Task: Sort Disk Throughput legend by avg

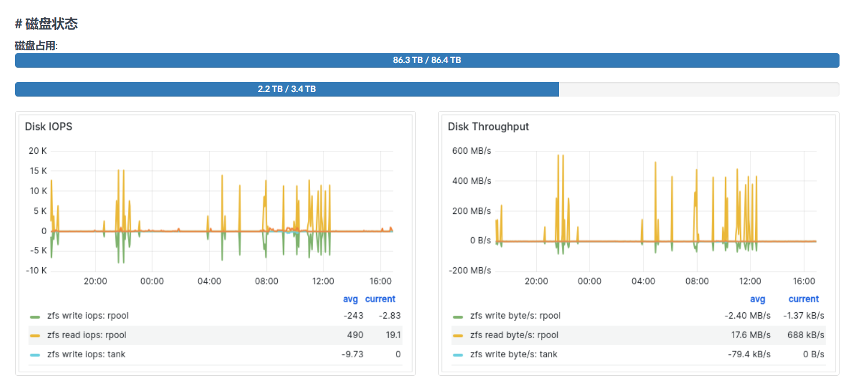Action: coord(758,299)
